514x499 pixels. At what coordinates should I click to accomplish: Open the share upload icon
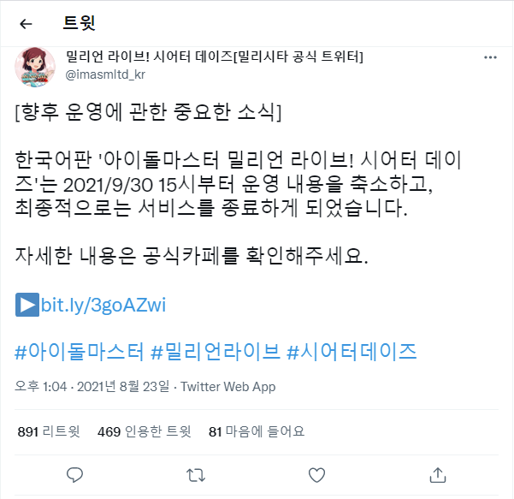coord(438,475)
